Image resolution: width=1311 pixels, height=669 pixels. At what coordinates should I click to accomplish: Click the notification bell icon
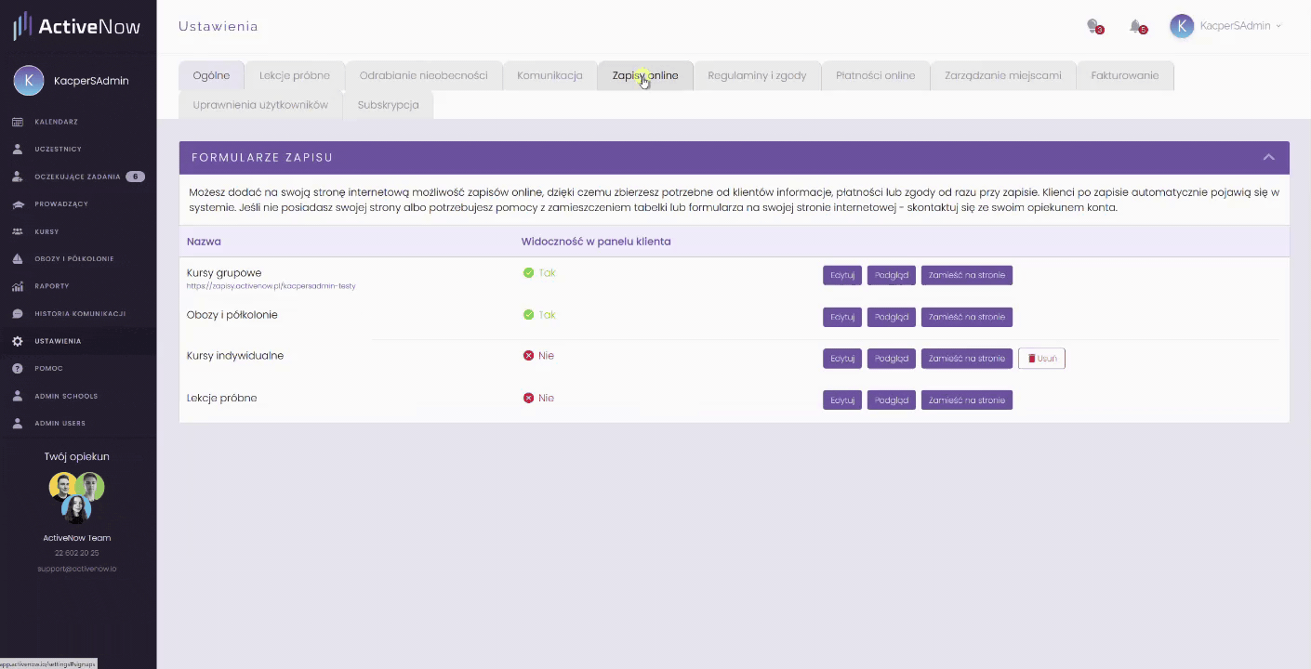click(x=1135, y=26)
